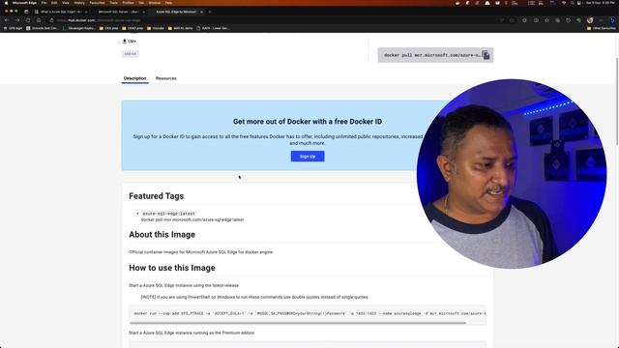Close the 'Microsoft SQL Server' tab
Viewport: 619px width, 348px height.
click(144, 12)
